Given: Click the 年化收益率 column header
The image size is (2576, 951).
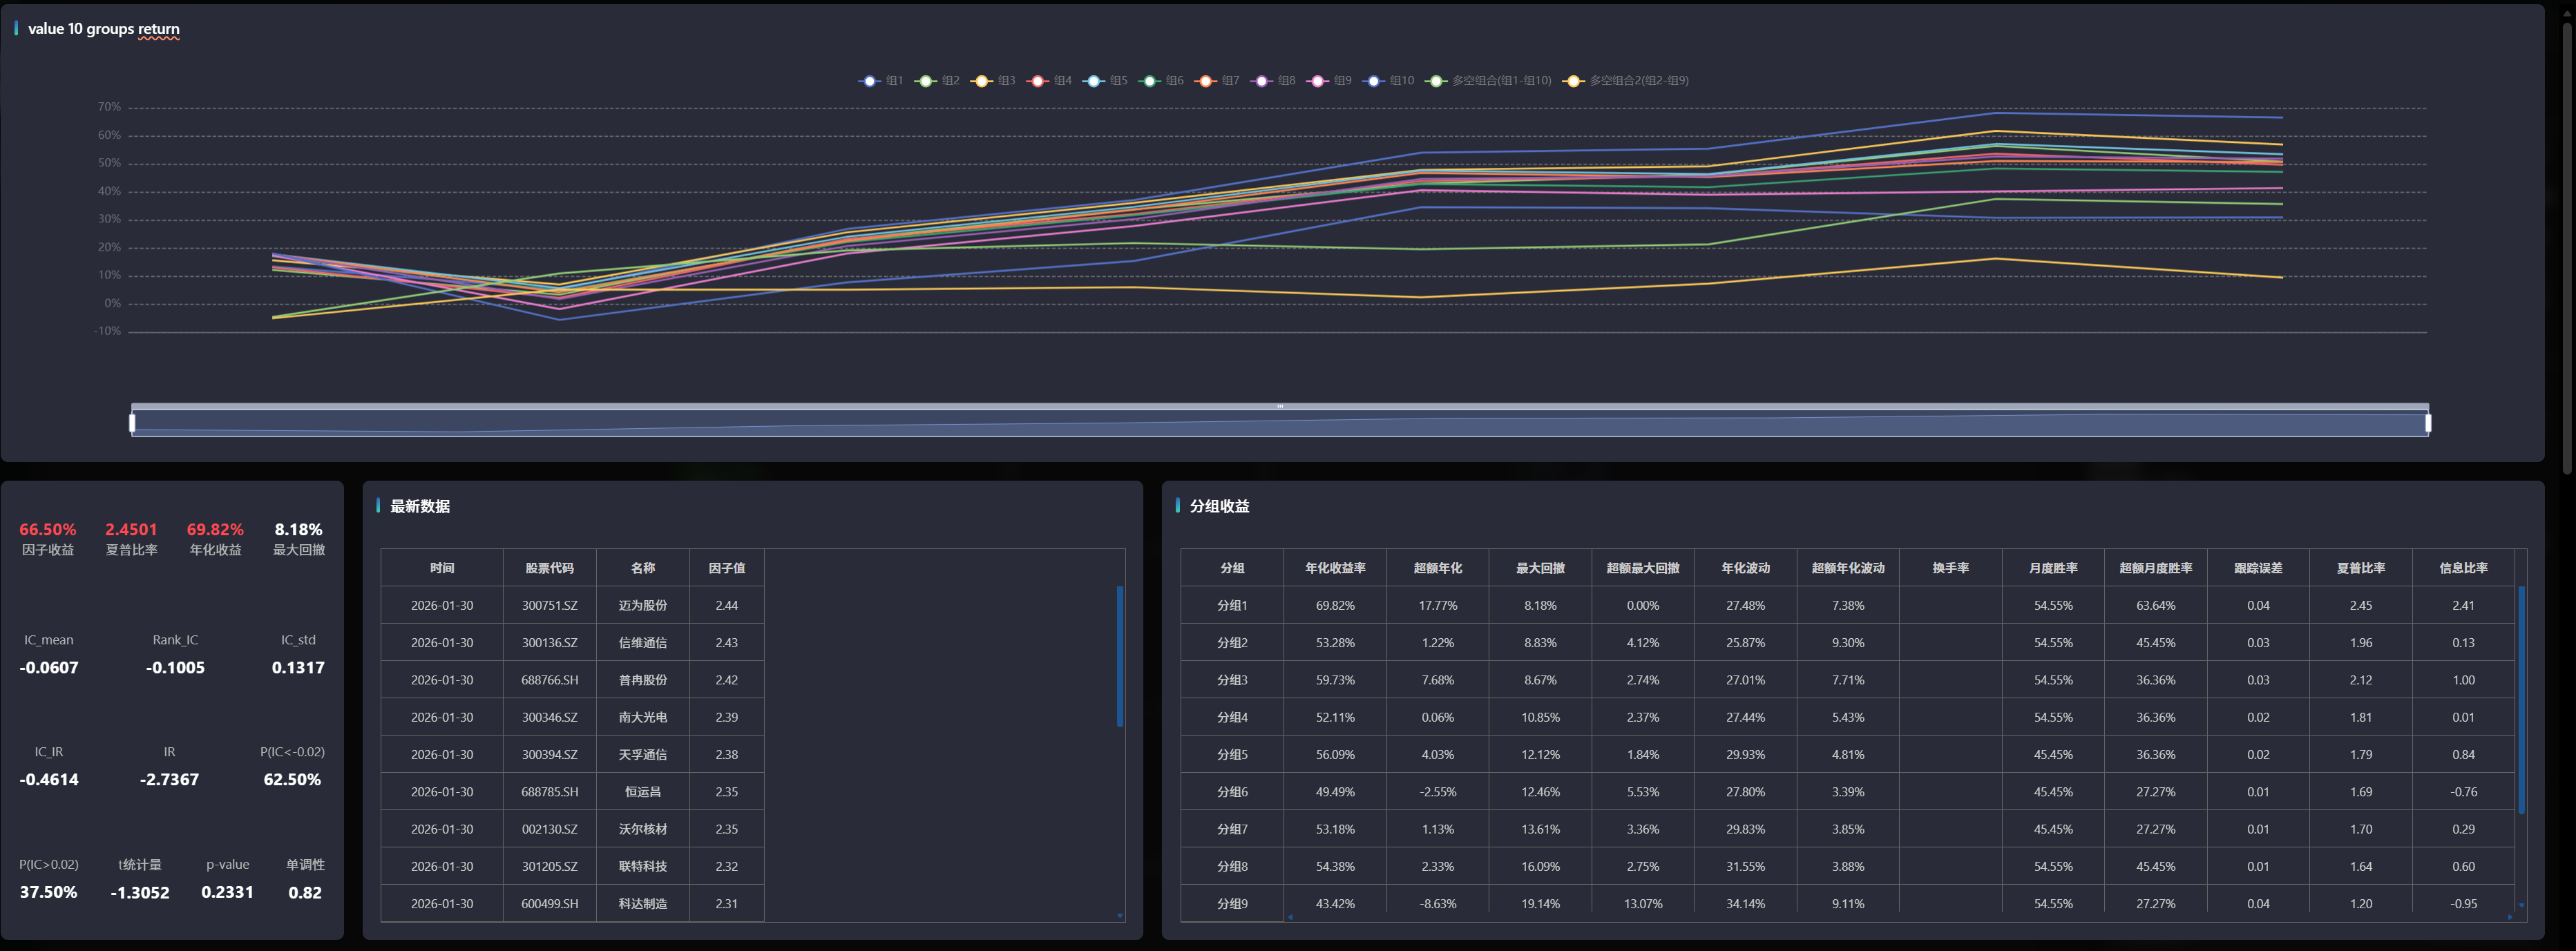Looking at the screenshot, I should (x=1334, y=568).
